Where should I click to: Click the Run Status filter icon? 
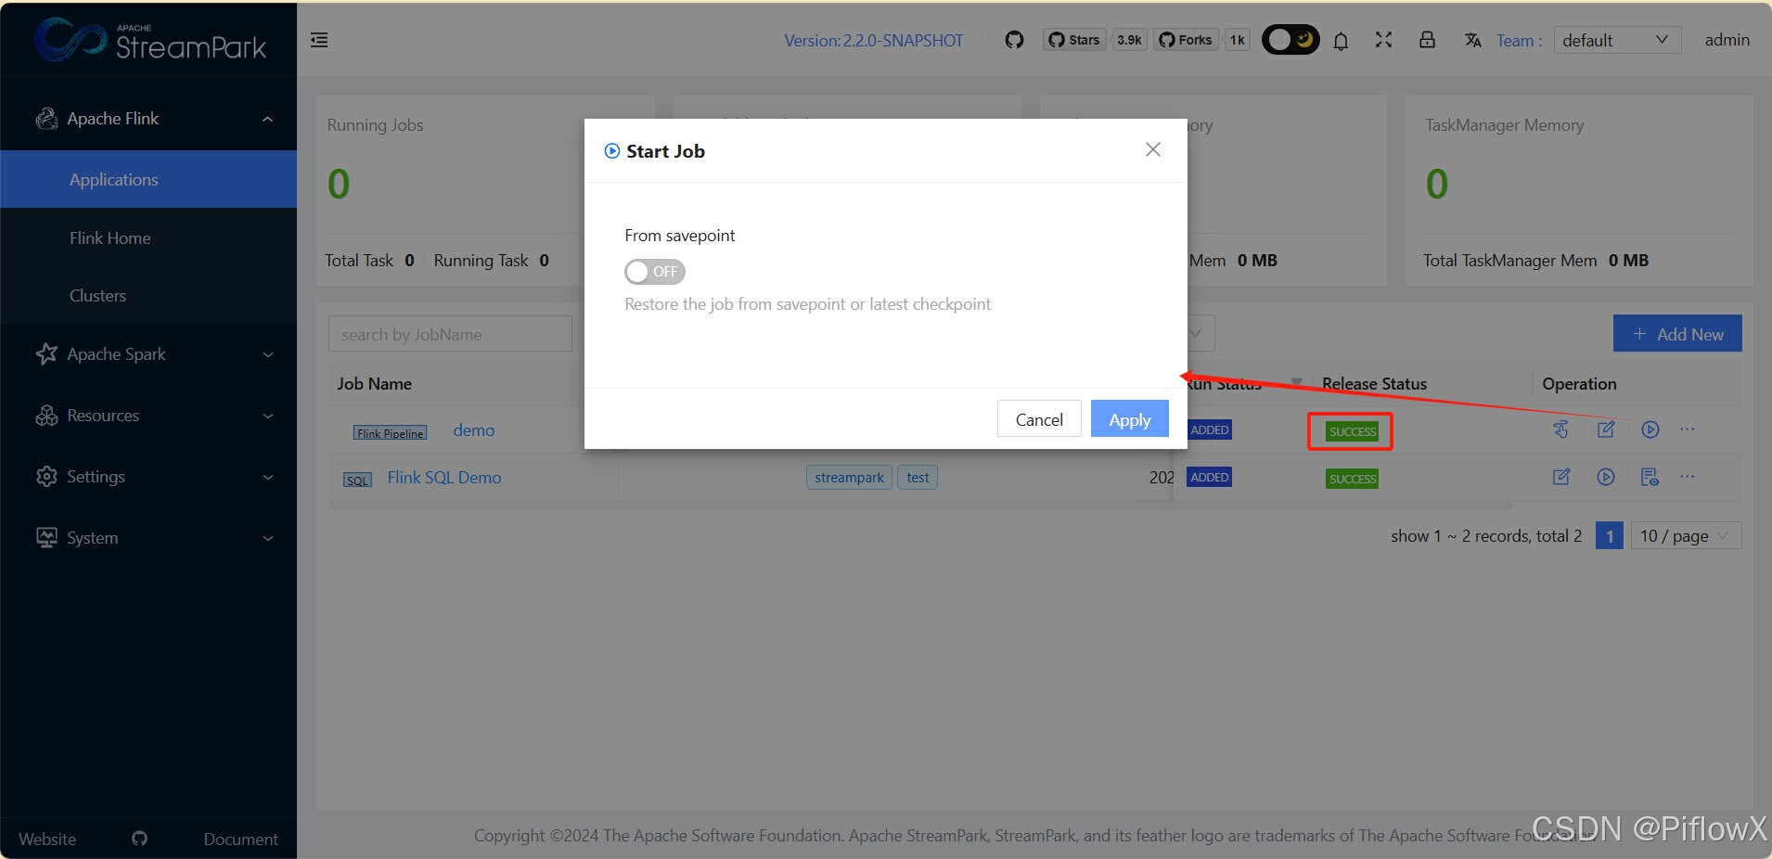[x=1297, y=383]
